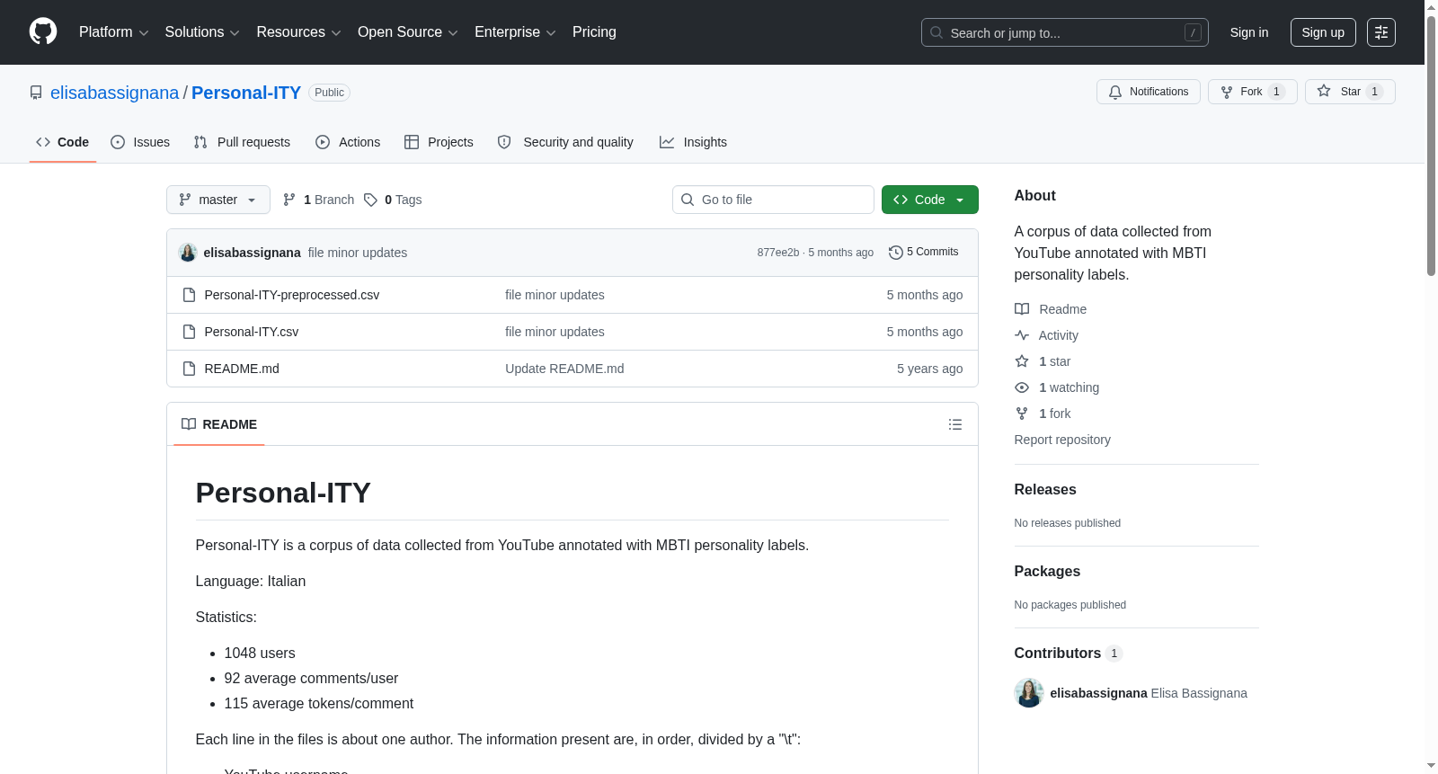View the 1 watching link

1058,387
